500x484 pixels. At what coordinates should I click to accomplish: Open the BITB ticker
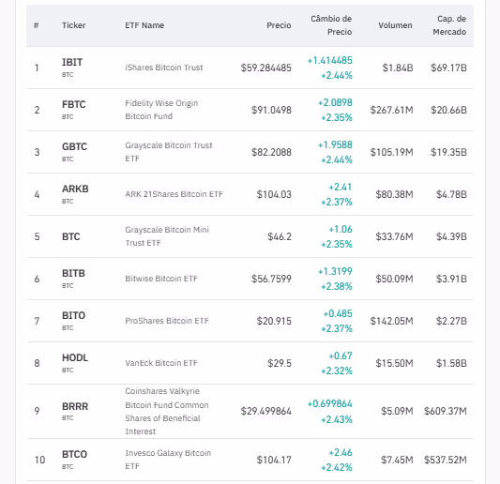tap(73, 273)
